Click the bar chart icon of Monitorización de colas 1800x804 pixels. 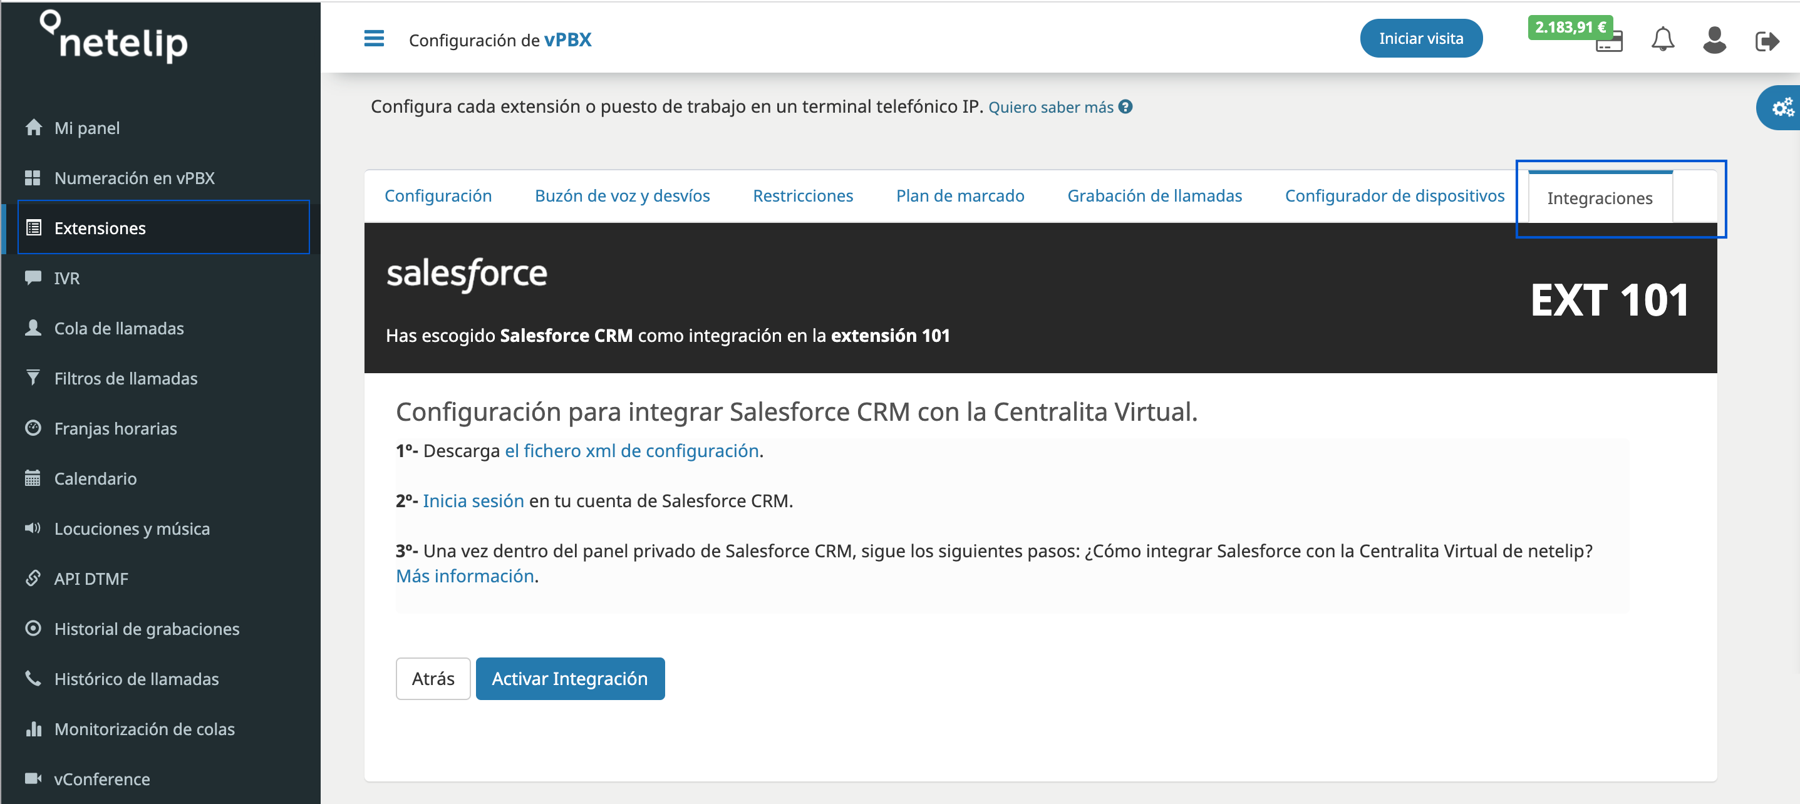33,729
